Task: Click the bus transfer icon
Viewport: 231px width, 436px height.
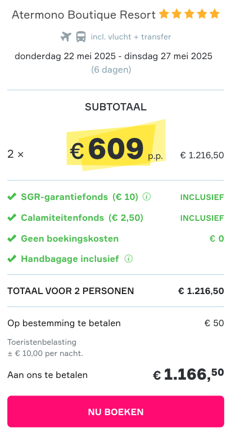Action: tap(81, 37)
